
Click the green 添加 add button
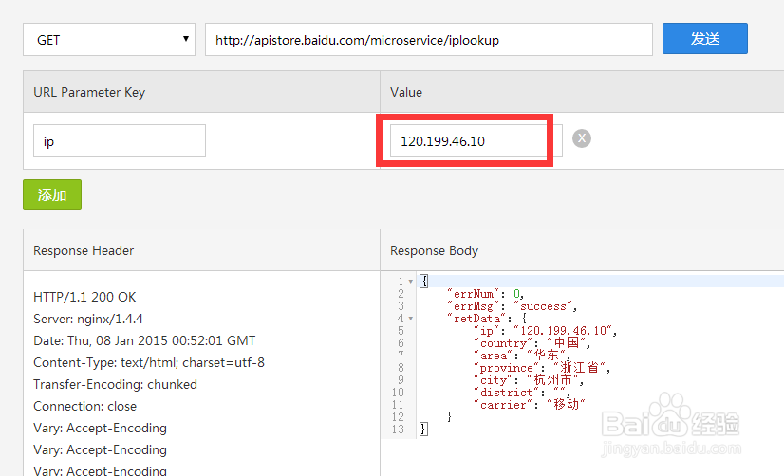(52, 194)
